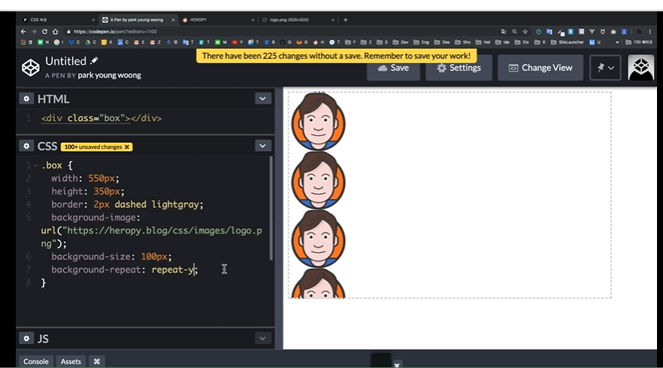The width and height of the screenshot is (663, 368).
Task: Open pen Settings button
Action: coord(459,68)
